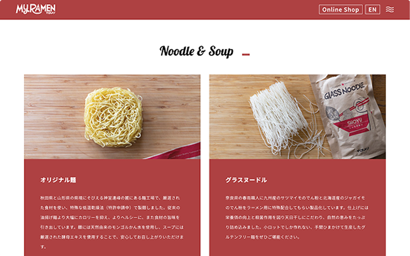The height and width of the screenshot is (256, 410).
Task: Select the オリジナル麺 card title
Action: [58, 180]
